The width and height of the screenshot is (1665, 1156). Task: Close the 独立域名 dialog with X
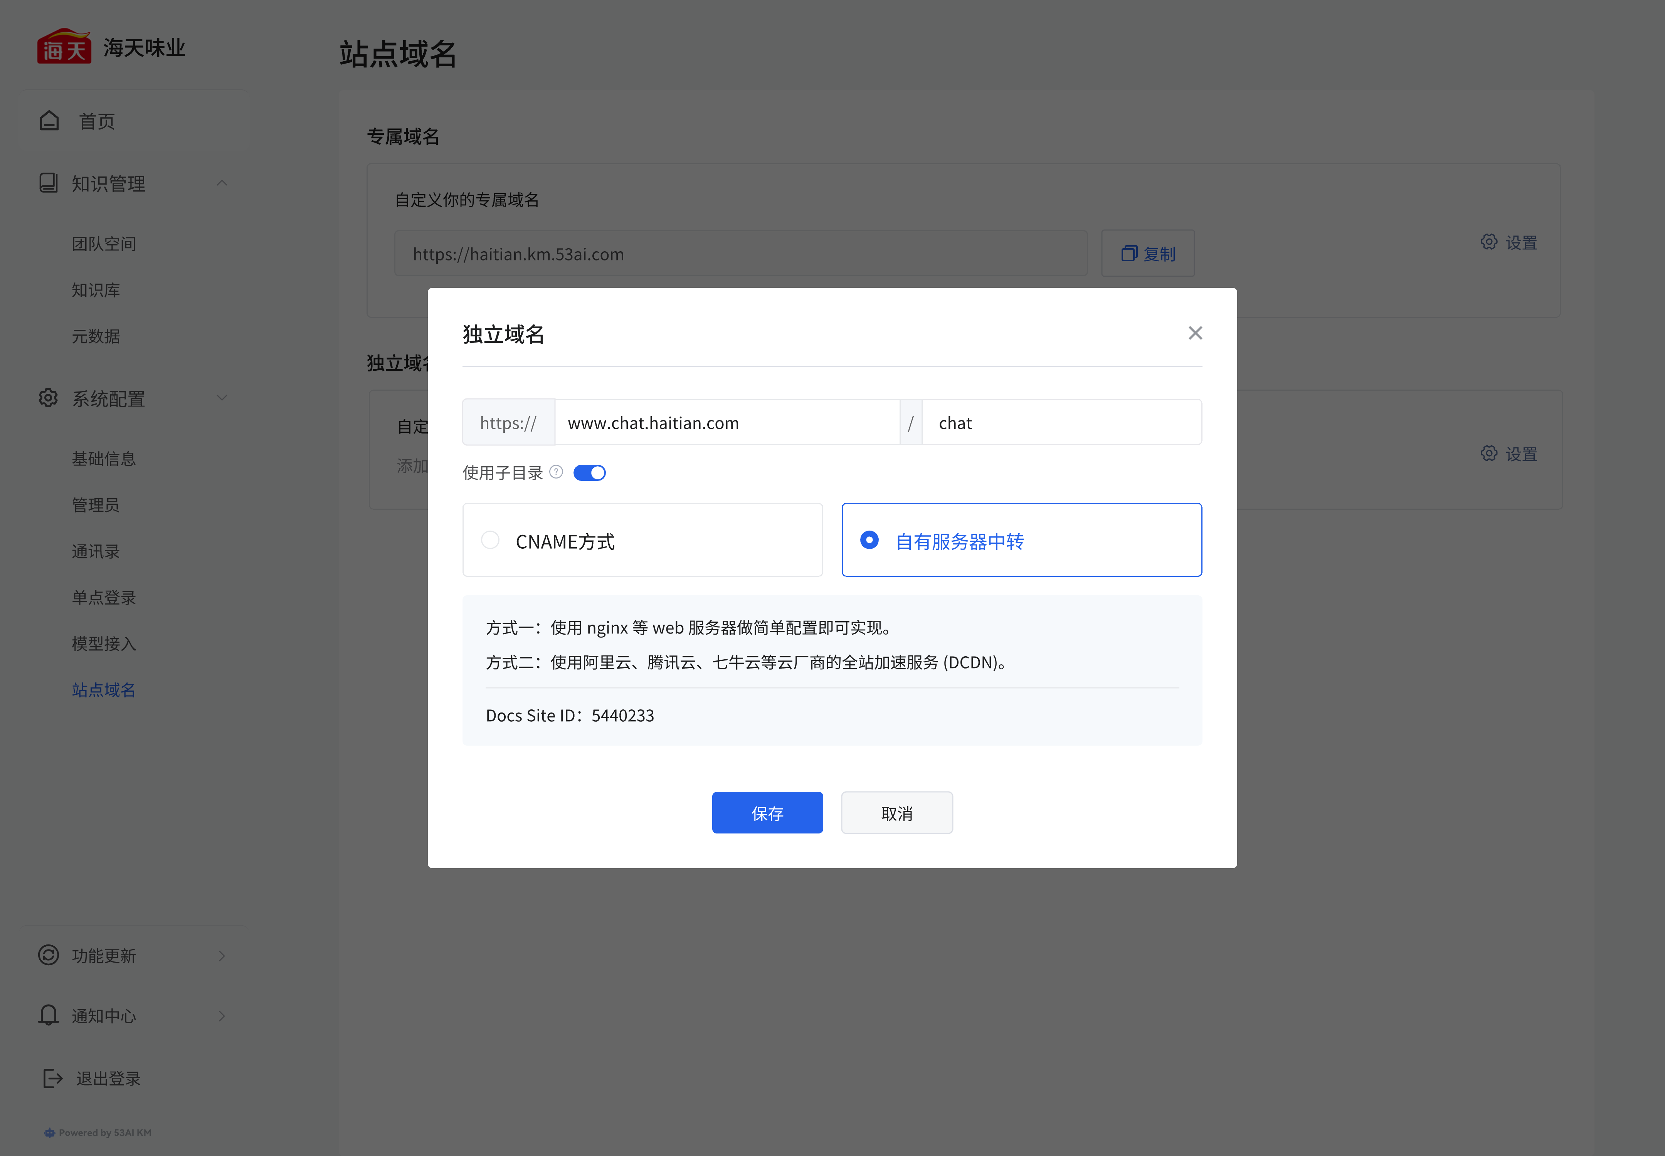coord(1195,333)
